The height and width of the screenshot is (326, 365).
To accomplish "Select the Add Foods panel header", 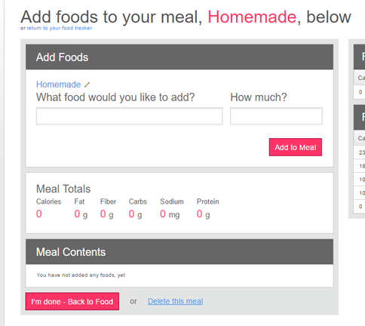I will point(179,57).
